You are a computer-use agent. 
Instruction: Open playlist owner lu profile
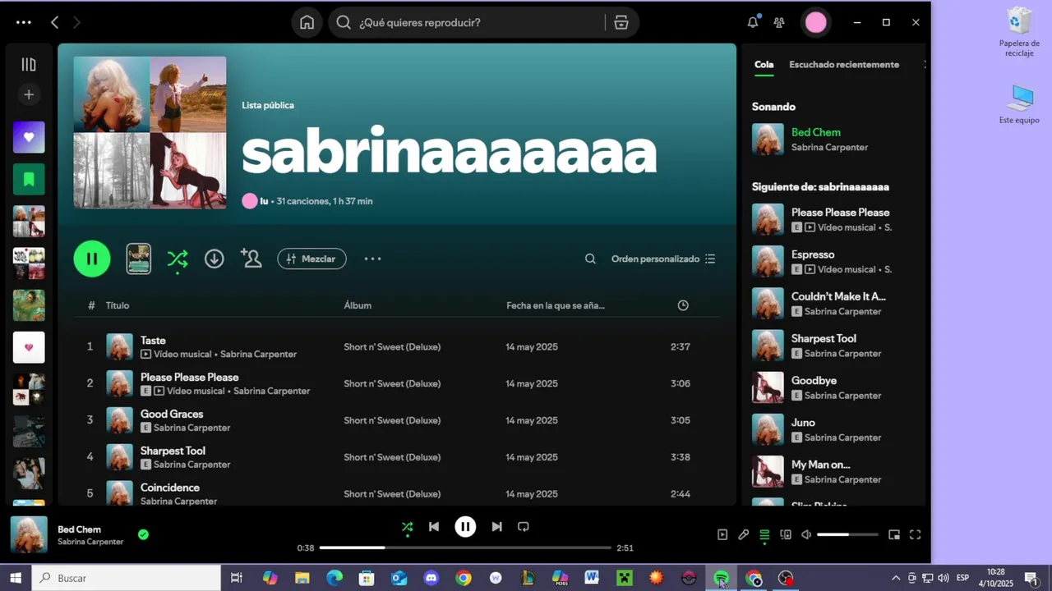pos(264,201)
